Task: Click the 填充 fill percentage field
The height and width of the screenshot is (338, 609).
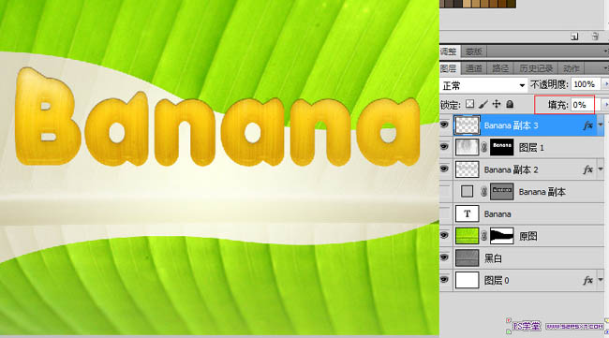Action: tap(582, 105)
